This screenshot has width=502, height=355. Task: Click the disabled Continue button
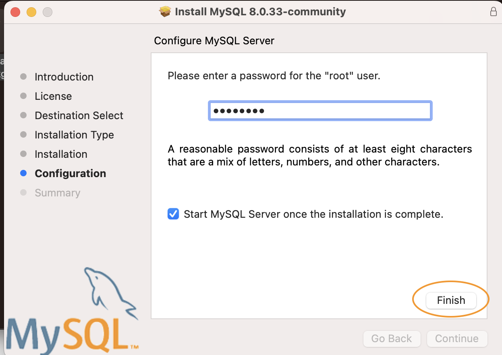click(x=457, y=339)
